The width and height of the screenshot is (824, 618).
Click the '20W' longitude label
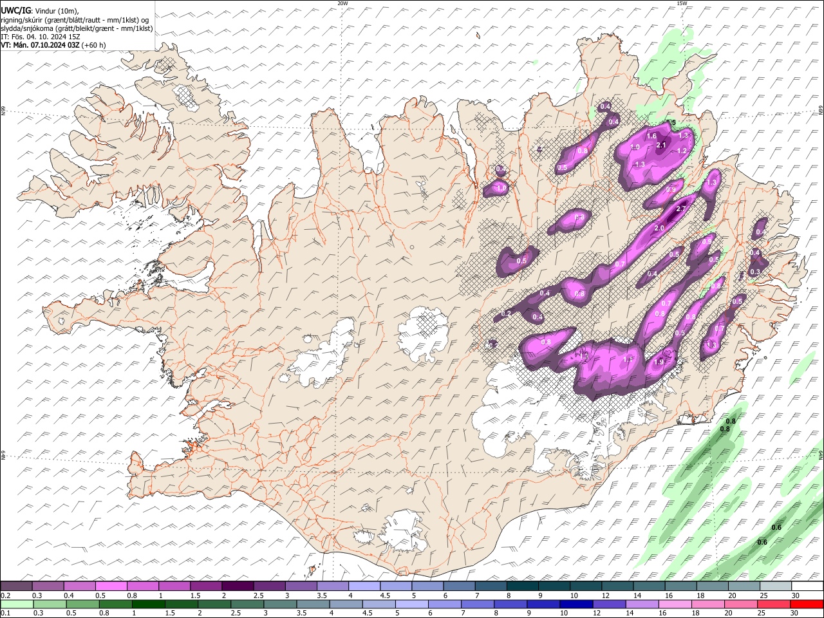pyautogui.click(x=342, y=3)
